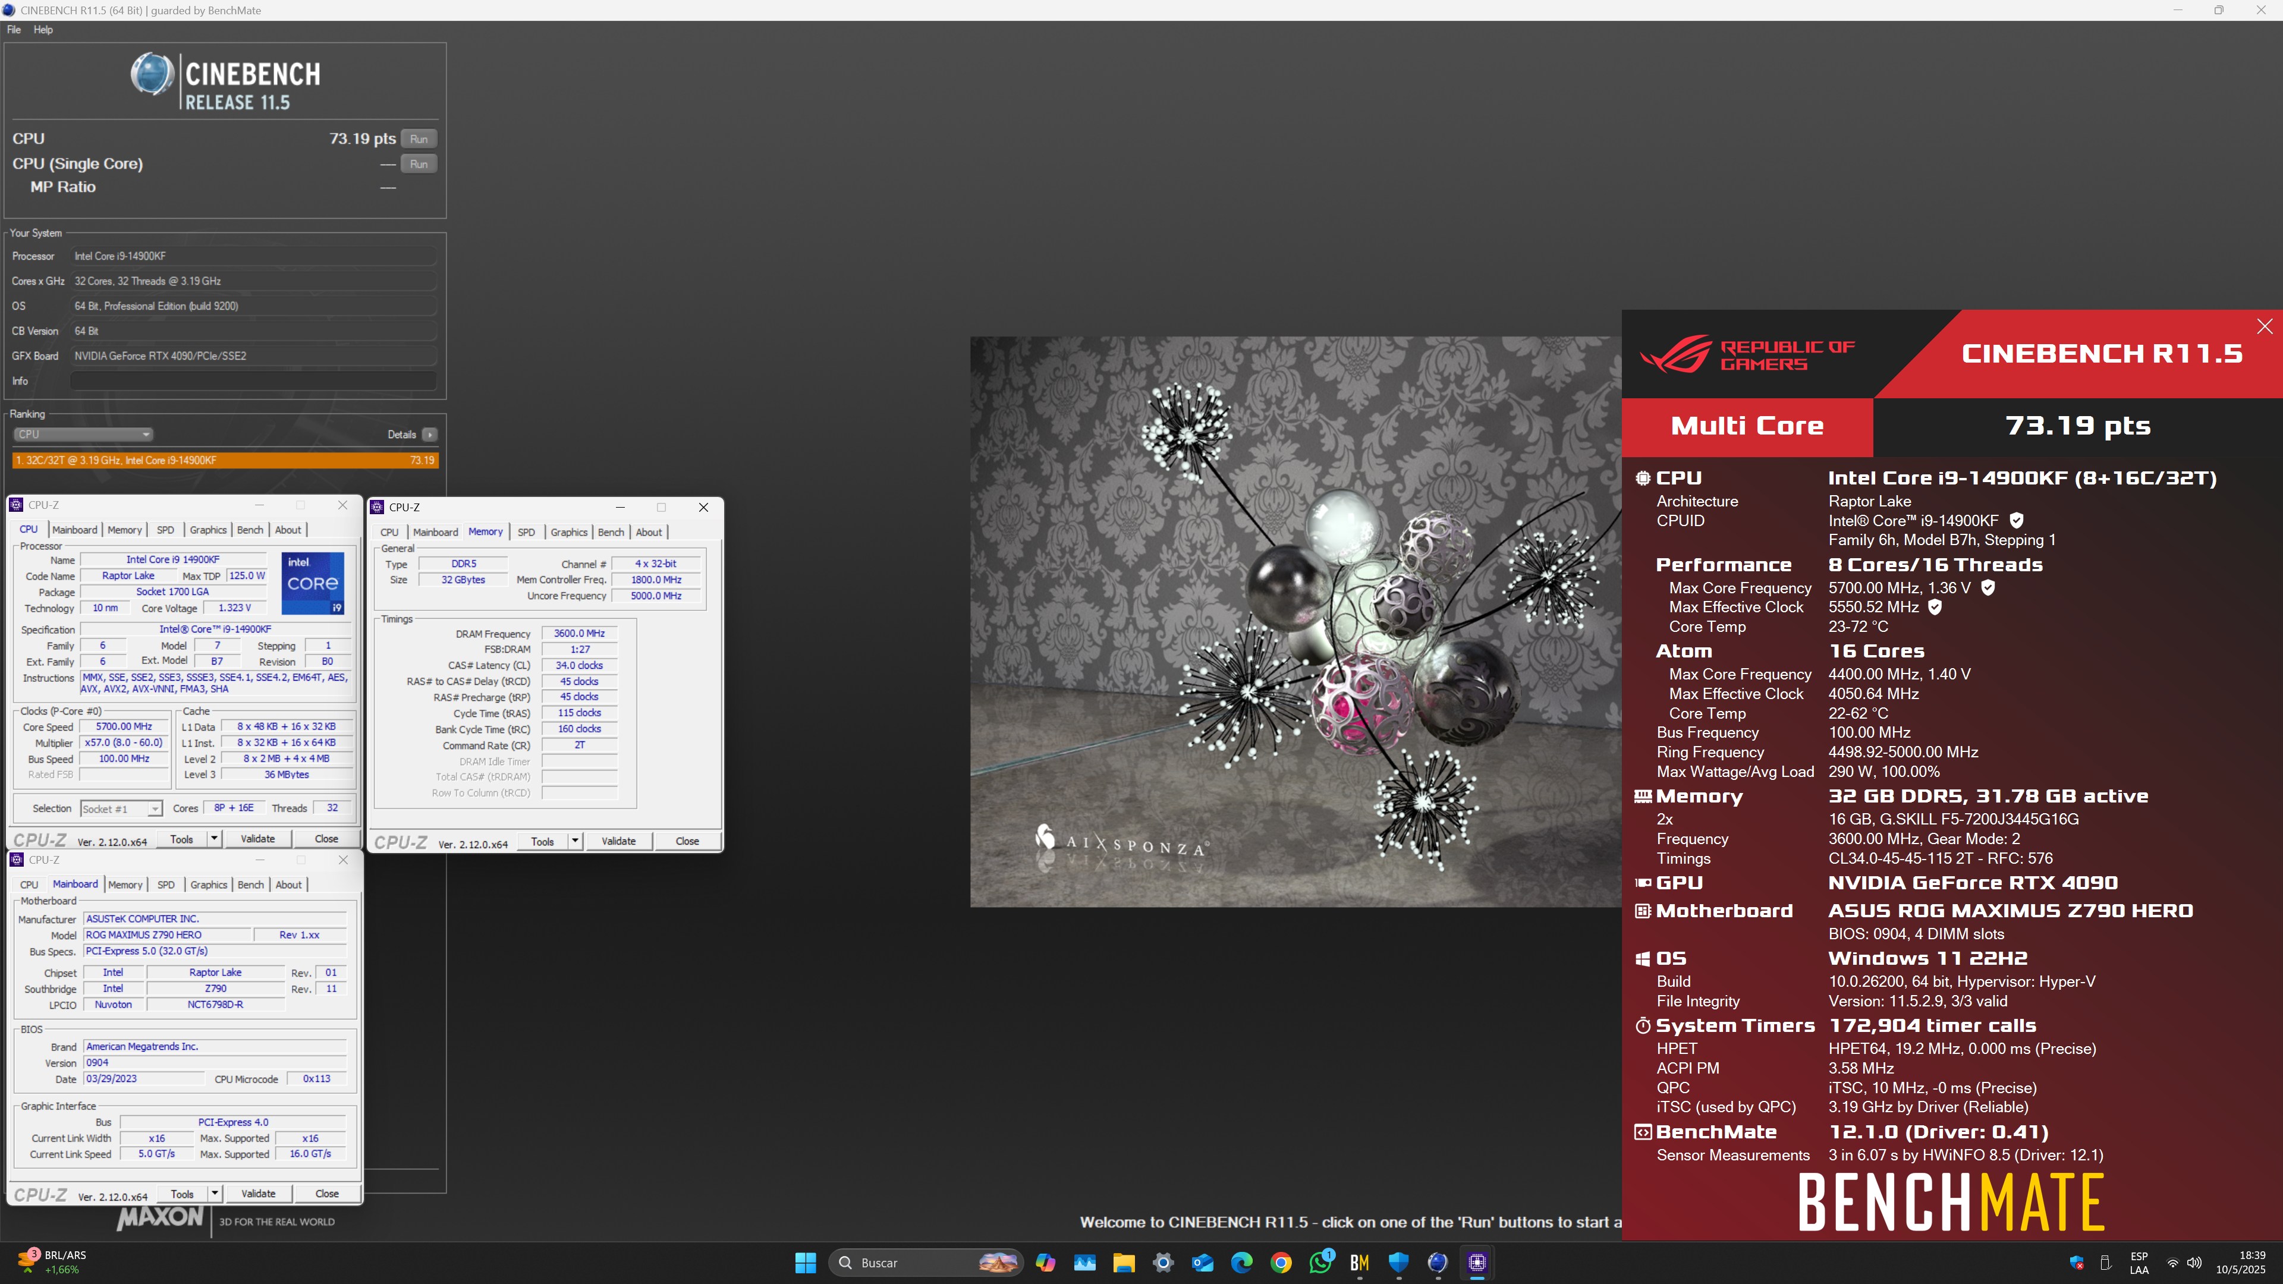
Task: Switch to Cinebench taskbar icon
Action: (1438, 1263)
